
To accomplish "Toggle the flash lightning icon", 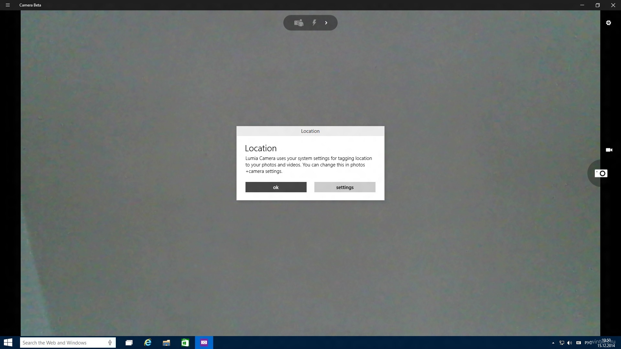I will click(314, 23).
